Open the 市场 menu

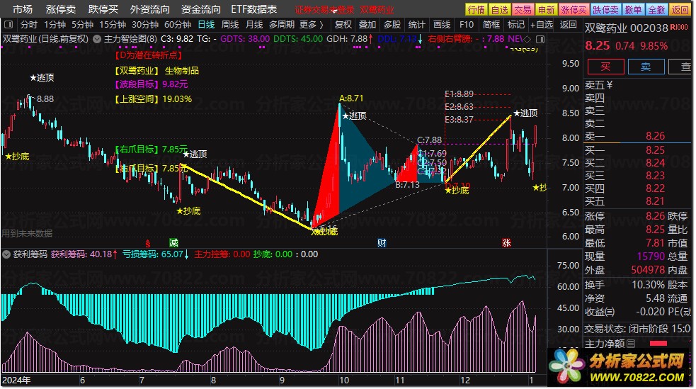(22, 9)
